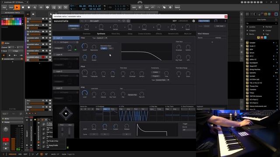Toggle Layer A power button
This screenshot has width=280, height=157.
tap(54, 38)
